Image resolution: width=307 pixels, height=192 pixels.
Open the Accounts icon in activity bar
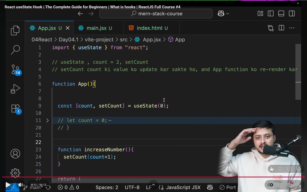click(15, 154)
